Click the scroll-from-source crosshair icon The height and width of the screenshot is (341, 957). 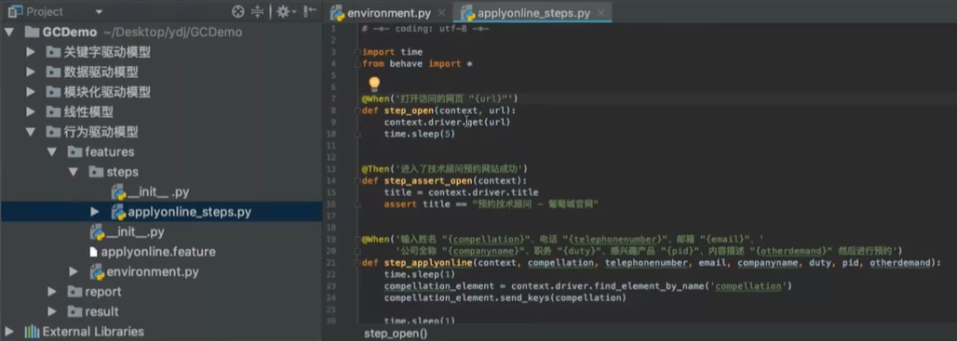click(x=238, y=11)
